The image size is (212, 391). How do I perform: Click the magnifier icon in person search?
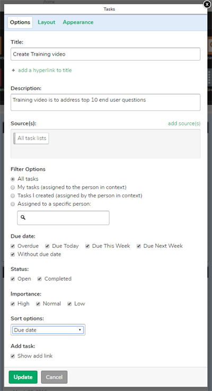tap(23, 218)
